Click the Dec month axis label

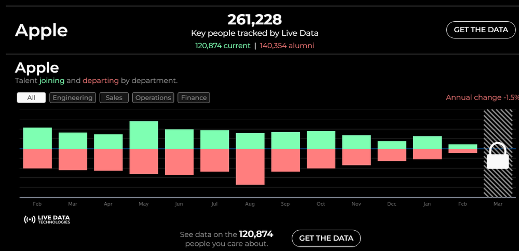pos(391,204)
